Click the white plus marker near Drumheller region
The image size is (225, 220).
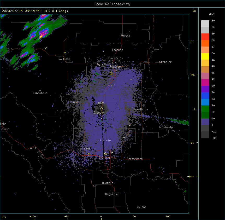(160, 98)
